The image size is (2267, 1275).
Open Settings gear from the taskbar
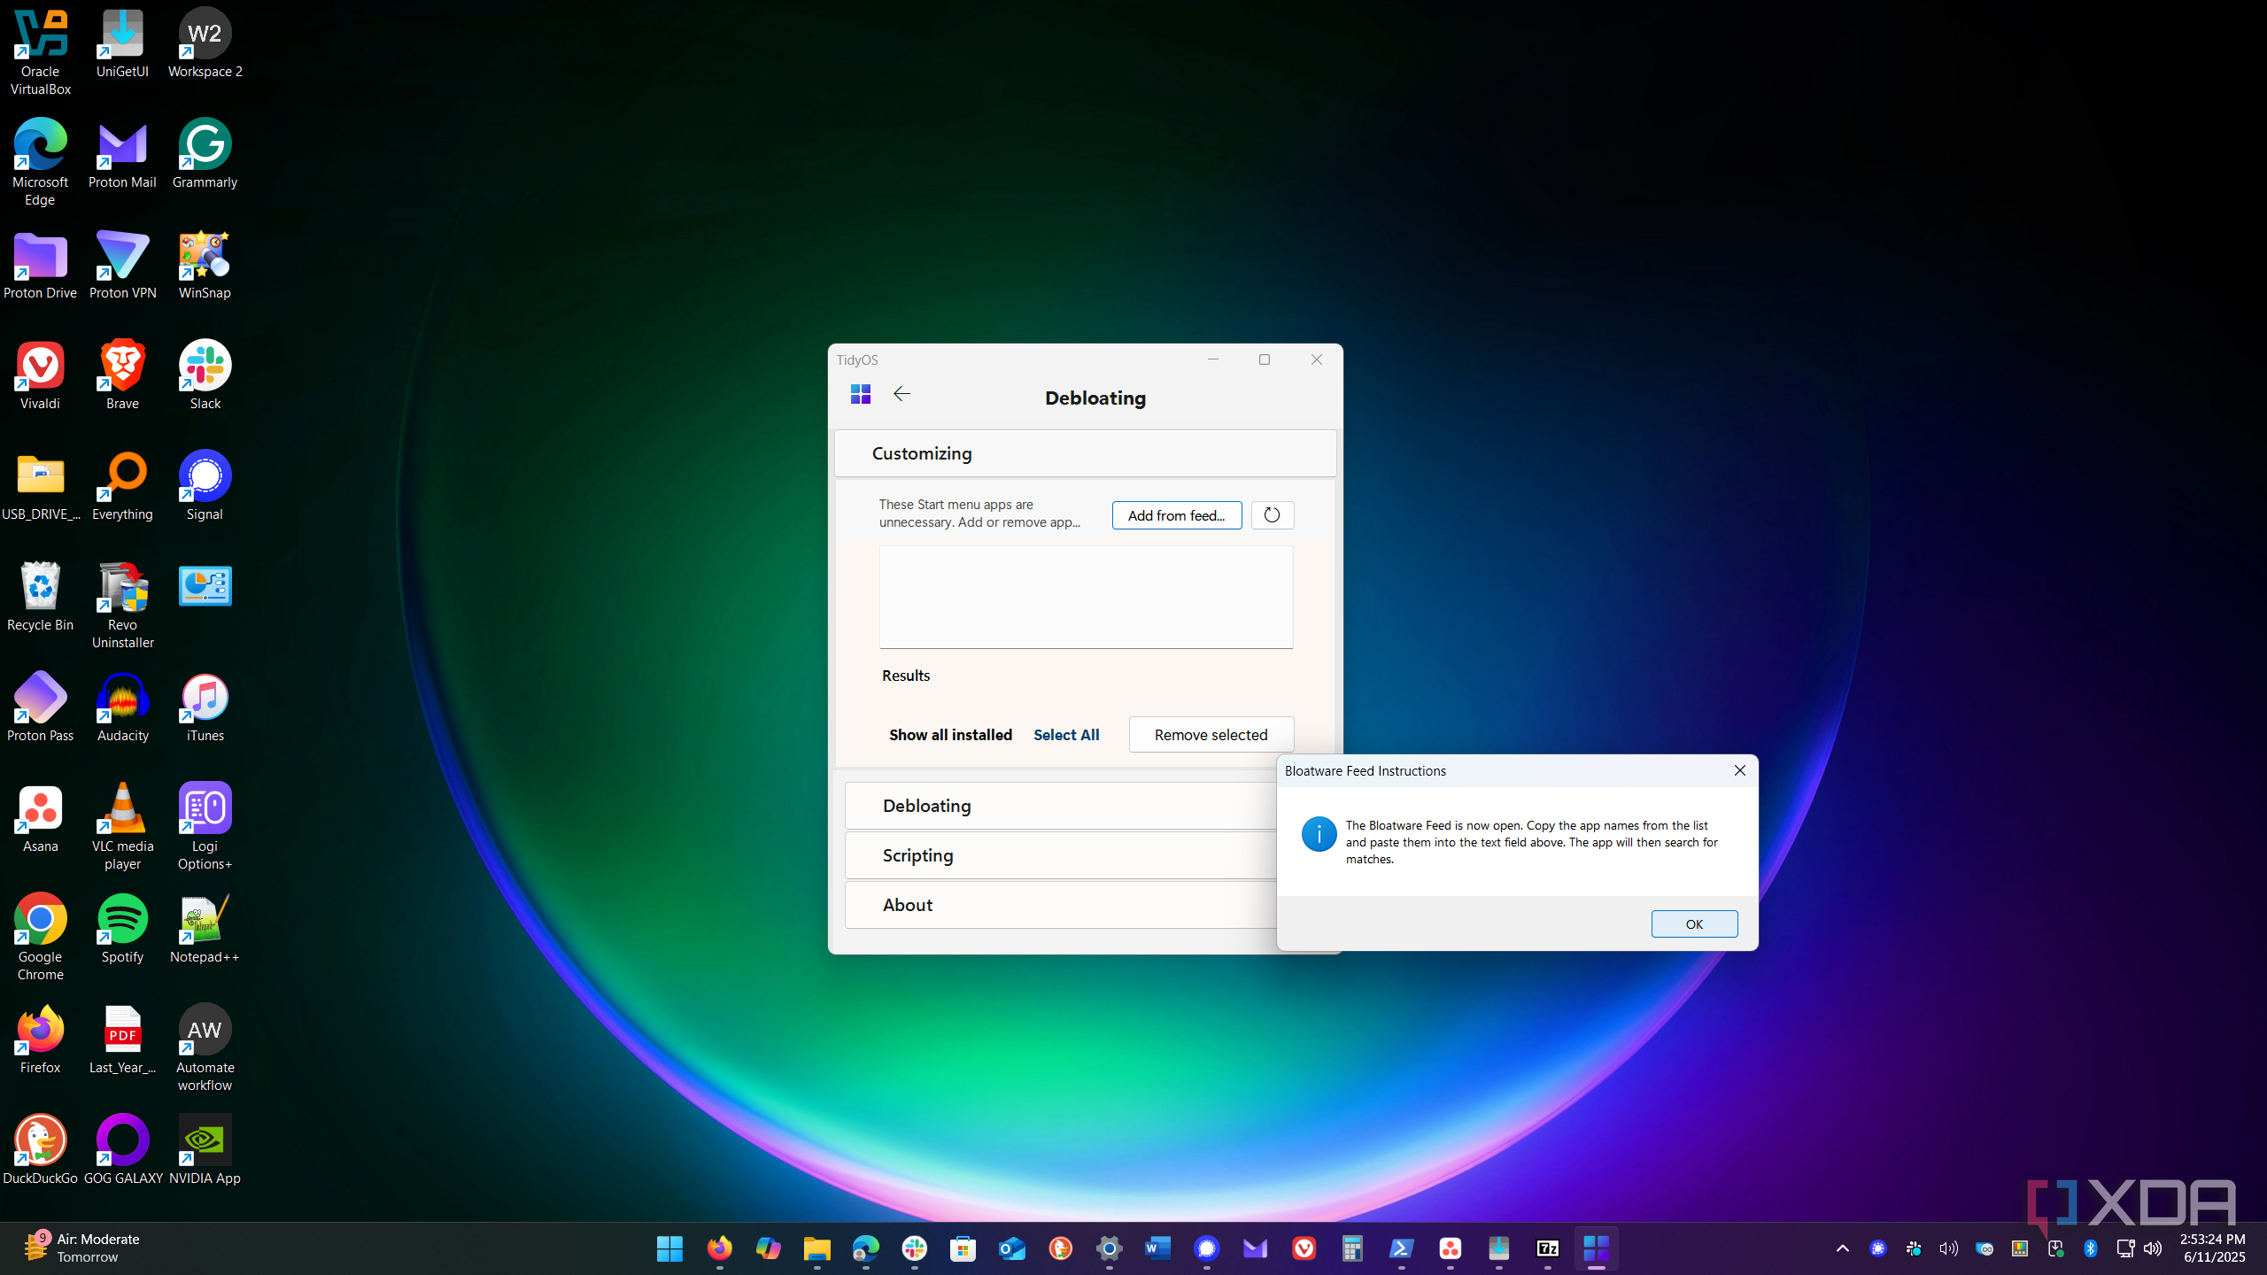point(1109,1248)
